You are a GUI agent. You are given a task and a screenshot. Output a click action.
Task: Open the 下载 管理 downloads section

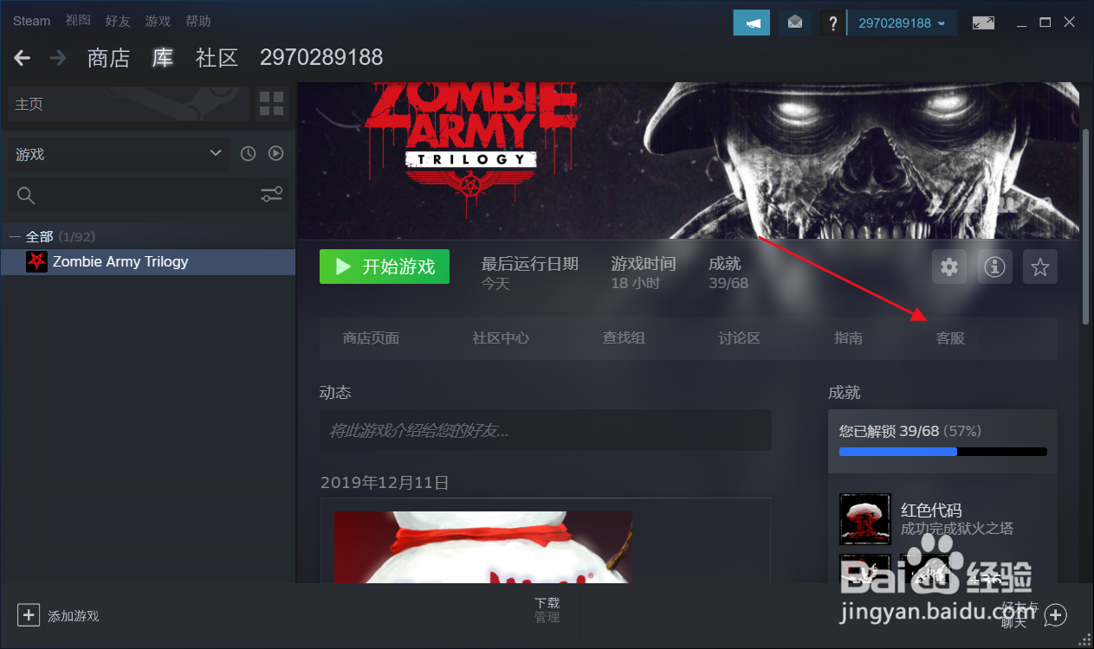pyautogui.click(x=547, y=610)
